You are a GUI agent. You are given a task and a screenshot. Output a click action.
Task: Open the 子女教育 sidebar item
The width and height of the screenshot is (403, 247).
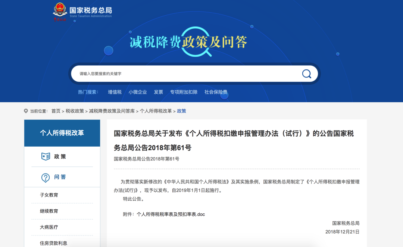click(x=49, y=195)
